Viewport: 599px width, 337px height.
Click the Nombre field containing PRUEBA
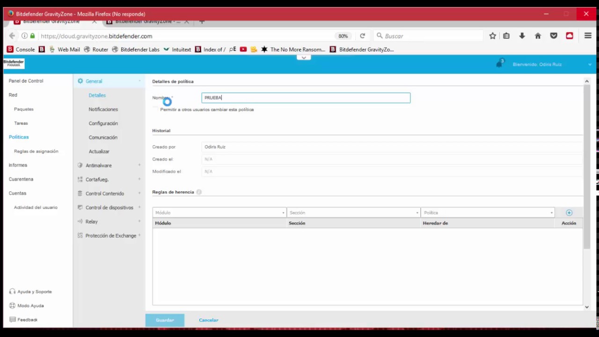tap(306, 98)
